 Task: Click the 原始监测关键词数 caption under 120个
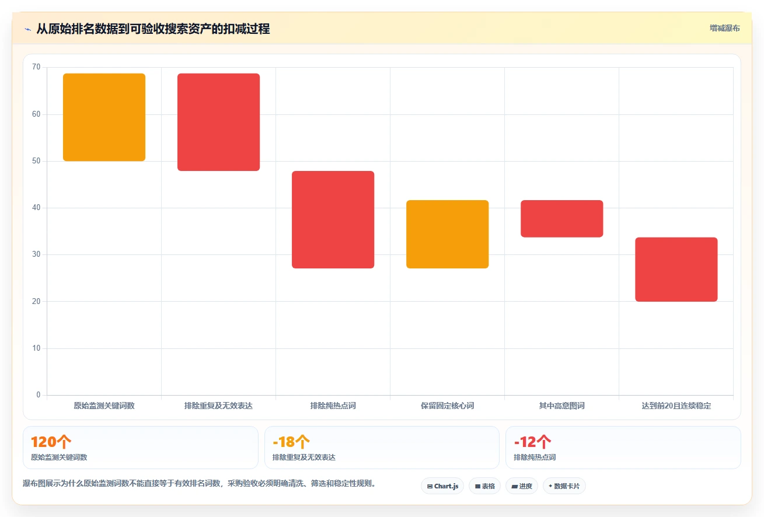click(59, 457)
